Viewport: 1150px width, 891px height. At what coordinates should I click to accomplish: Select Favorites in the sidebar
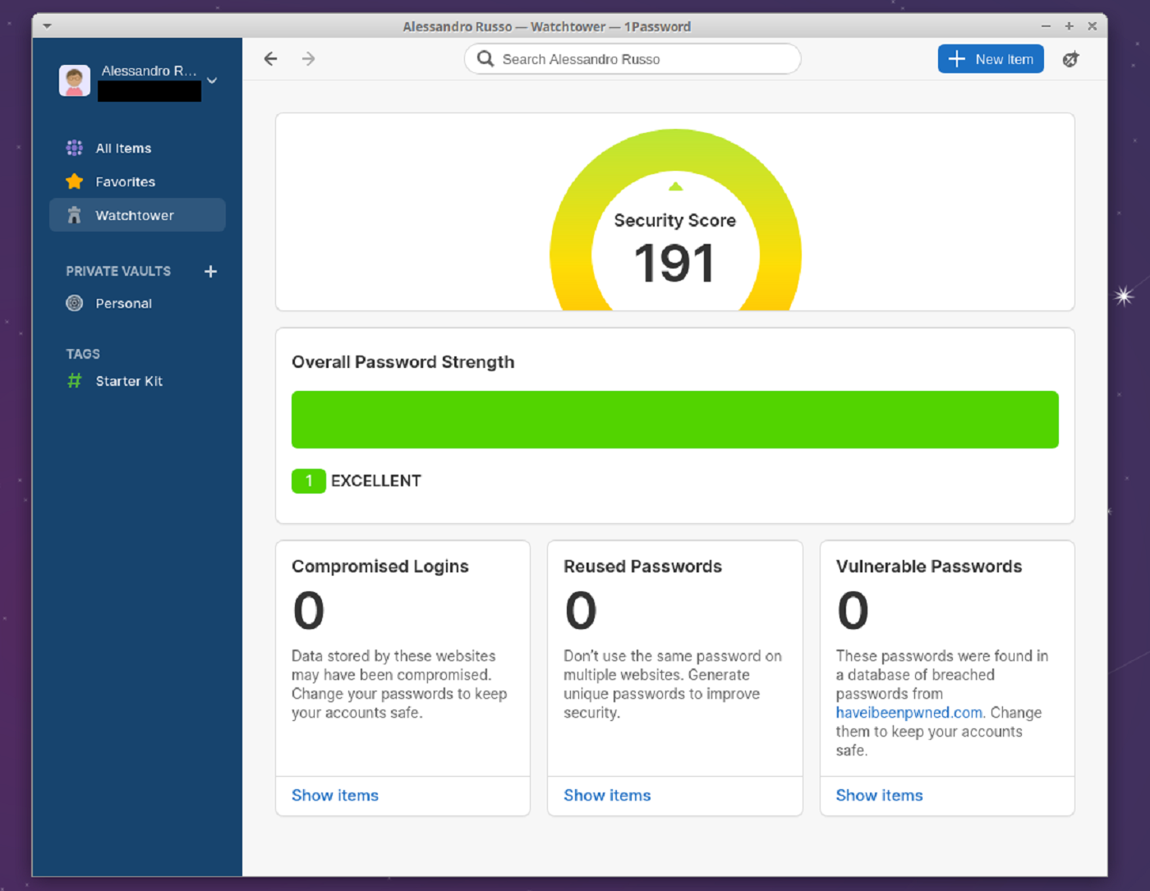[x=125, y=181]
